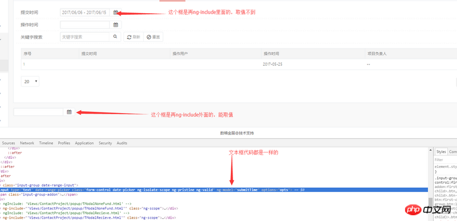This screenshot has height=221, width=457.
Task: Open calendar for 提交时间 date range field
Action: point(115,13)
